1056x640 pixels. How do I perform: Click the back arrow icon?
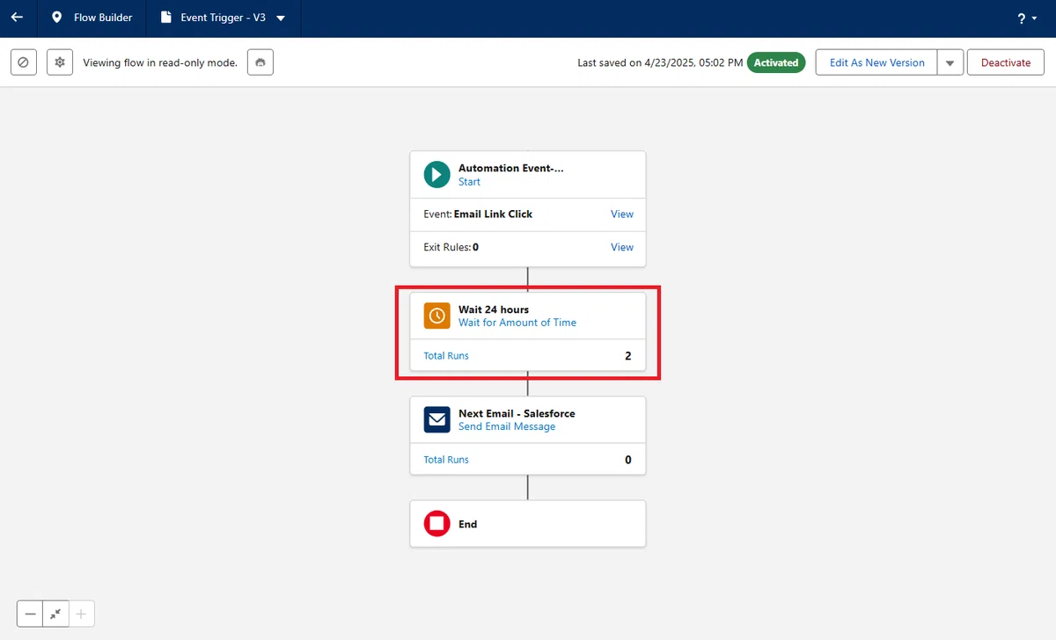point(17,18)
